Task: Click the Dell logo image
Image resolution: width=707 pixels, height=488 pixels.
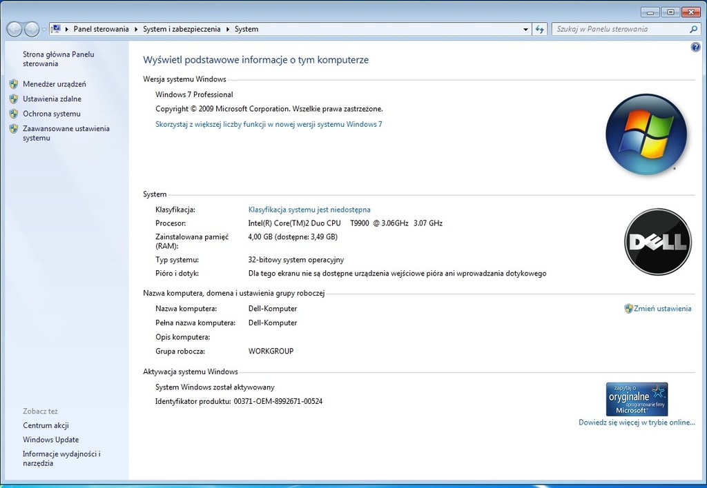Action: (658, 242)
